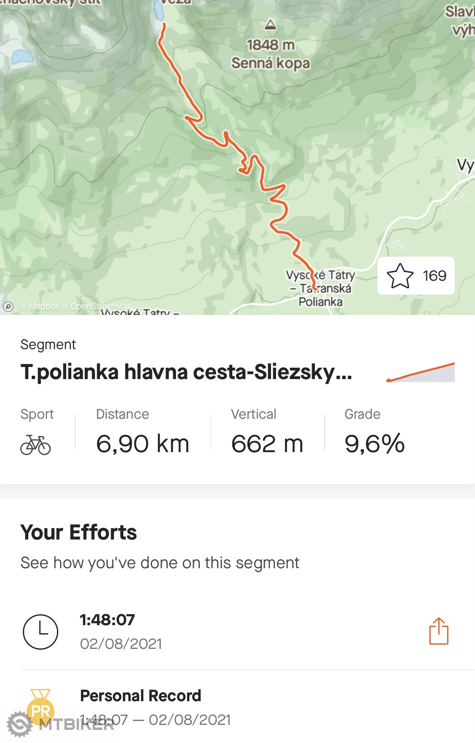Image resolution: width=475 pixels, height=743 pixels.
Task: Tap the 169 star count
Action: point(434,276)
